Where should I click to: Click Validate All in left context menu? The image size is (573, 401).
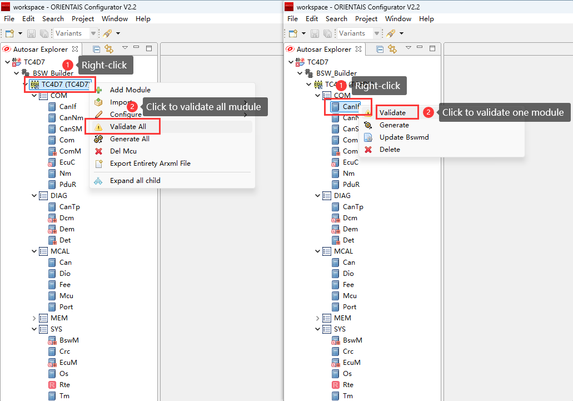pyautogui.click(x=128, y=127)
